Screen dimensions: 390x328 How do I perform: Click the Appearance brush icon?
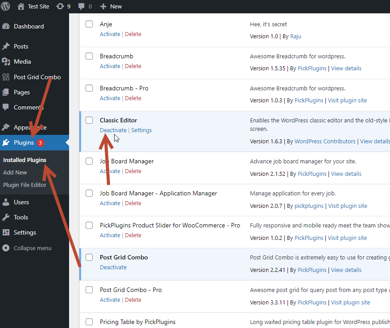pos(6,127)
